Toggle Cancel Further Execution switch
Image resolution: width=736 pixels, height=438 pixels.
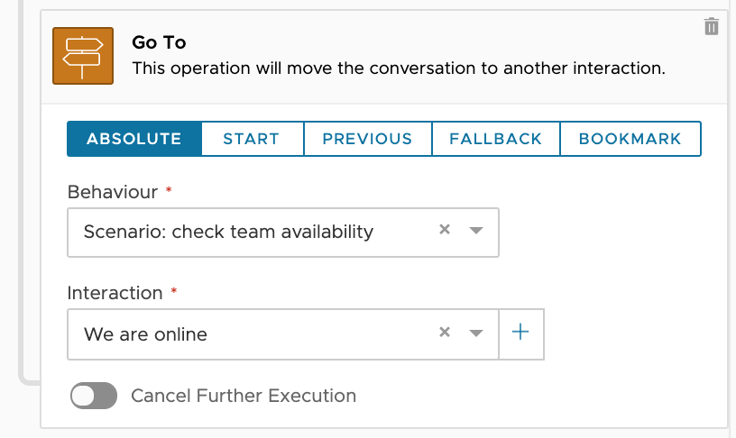pos(94,396)
